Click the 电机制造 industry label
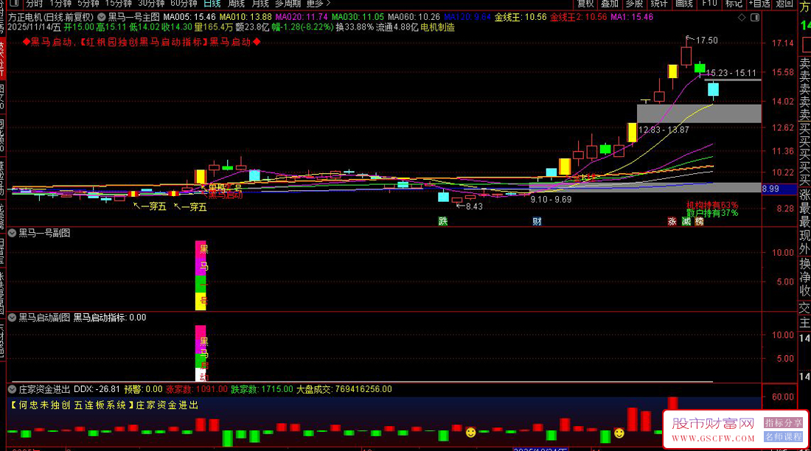Screen dimensions: 811x451 tap(437, 27)
